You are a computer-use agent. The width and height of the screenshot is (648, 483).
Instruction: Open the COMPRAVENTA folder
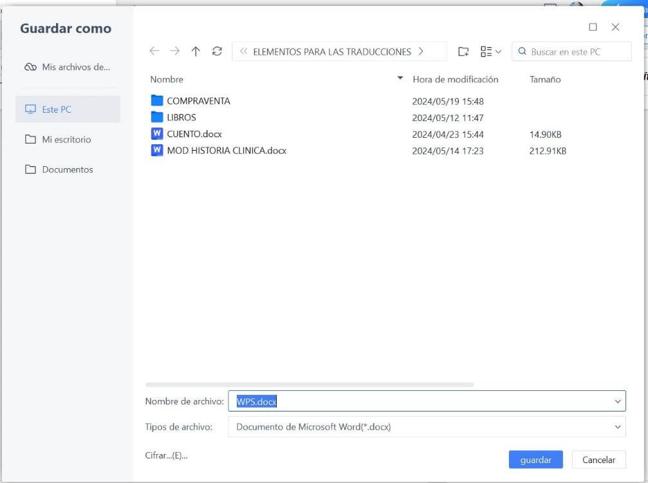click(x=198, y=101)
